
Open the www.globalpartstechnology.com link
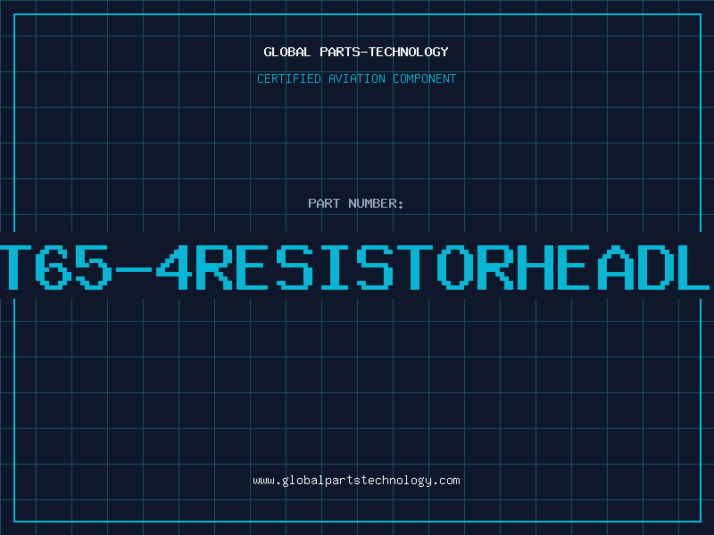pos(356,481)
